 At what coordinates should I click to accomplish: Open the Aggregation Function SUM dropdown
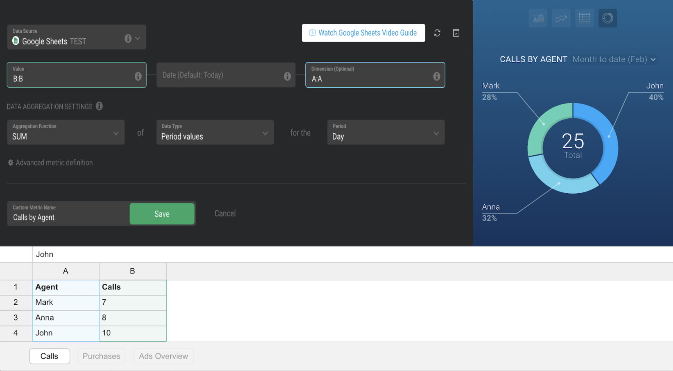(66, 132)
